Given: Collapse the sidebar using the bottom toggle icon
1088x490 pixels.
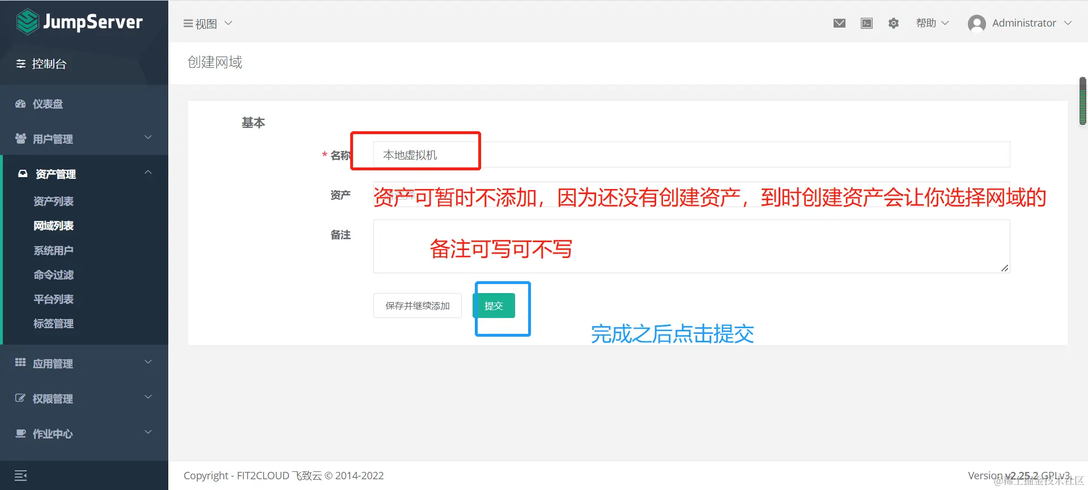Looking at the screenshot, I should (x=20, y=476).
